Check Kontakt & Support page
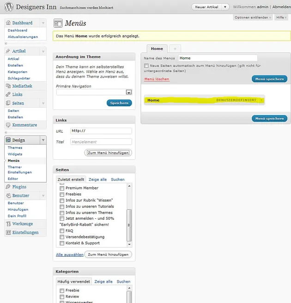Image resolution: width=291 pixels, height=303 pixels. pos(62,243)
